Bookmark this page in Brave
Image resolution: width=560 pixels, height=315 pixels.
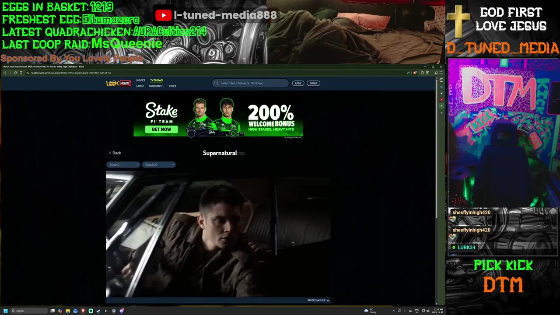[21, 73]
